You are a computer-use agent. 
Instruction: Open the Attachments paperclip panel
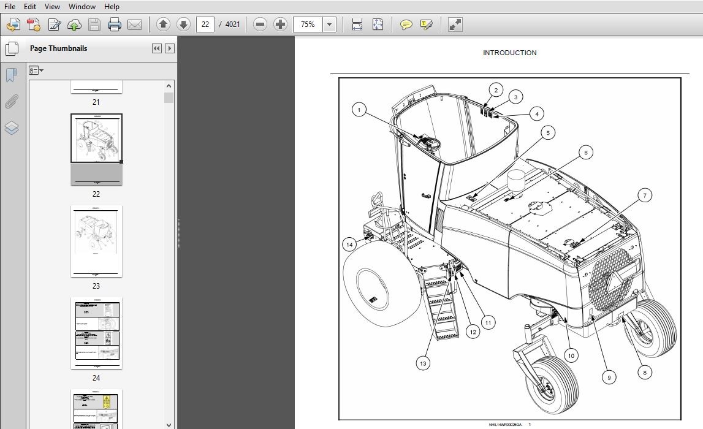click(x=12, y=102)
